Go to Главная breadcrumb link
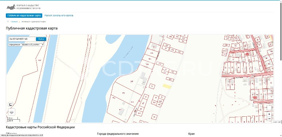 coord(14,21)
